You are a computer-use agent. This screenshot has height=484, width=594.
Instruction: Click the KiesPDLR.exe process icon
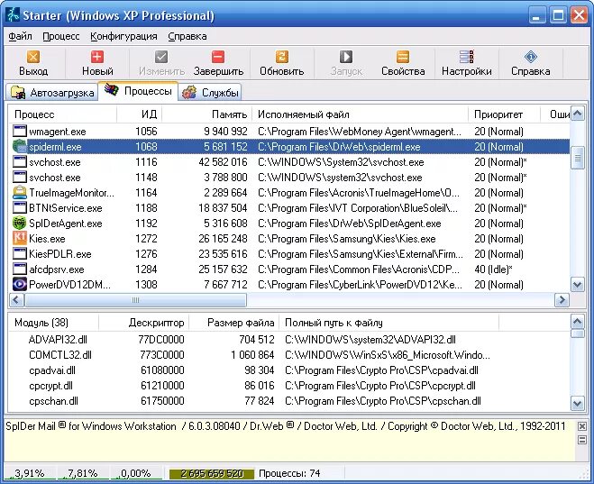point(19,254)
